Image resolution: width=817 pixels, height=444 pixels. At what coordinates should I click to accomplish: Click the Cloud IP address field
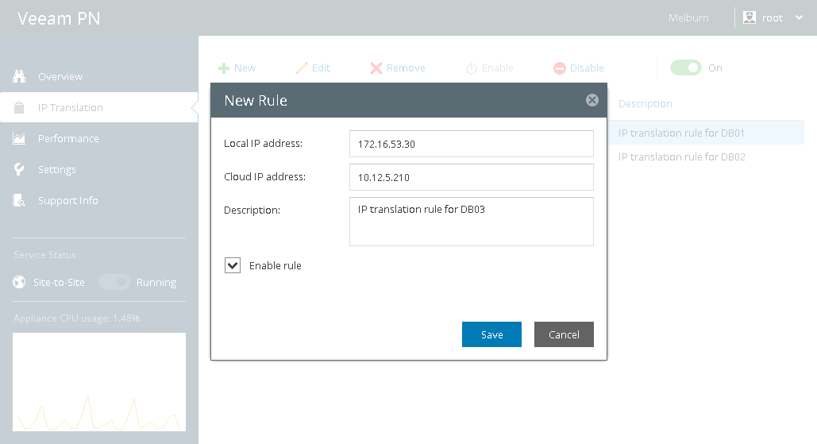pos(472,177)
